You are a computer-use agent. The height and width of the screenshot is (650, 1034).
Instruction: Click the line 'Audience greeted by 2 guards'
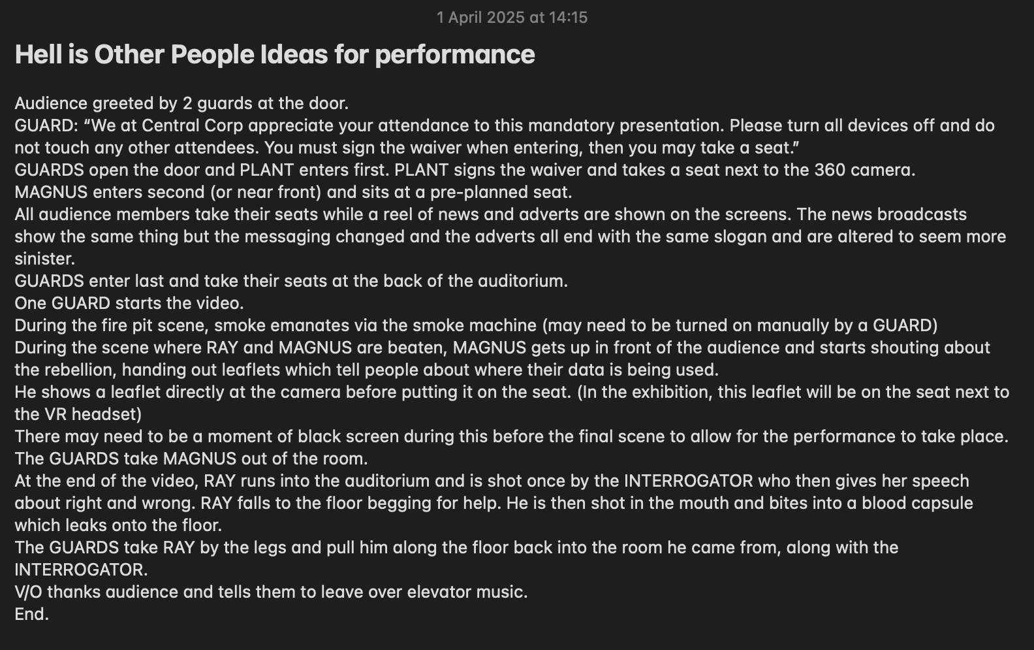(181, 104)
